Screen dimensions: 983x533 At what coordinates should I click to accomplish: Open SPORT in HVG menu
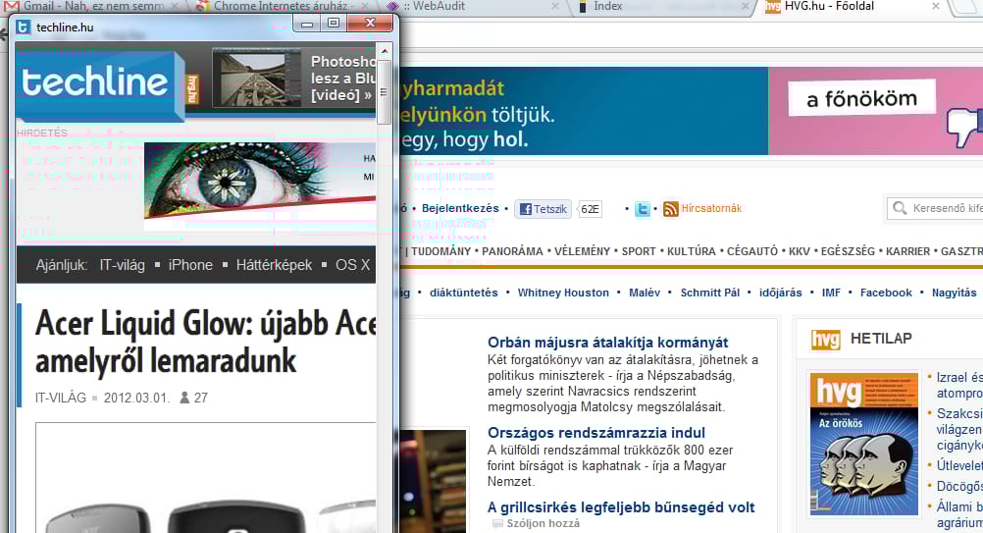pyautogui.click(x=639, y=251)
